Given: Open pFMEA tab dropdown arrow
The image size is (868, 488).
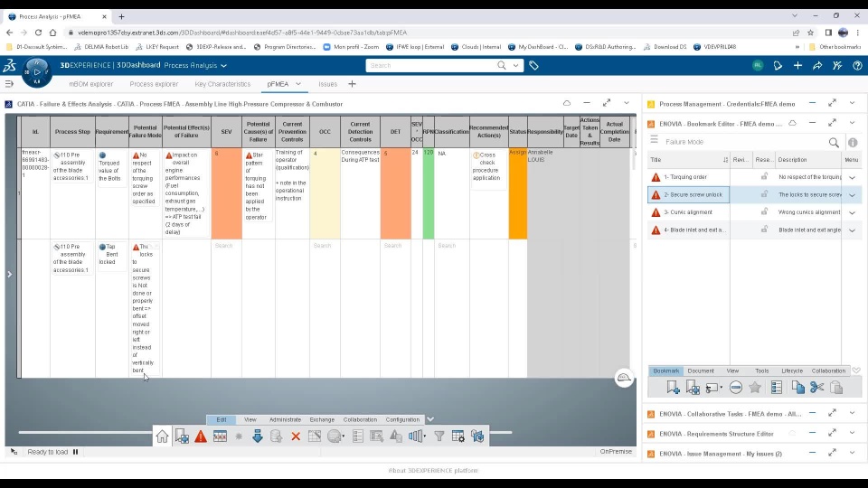Looking at the screenshot, I should point(298,84).
